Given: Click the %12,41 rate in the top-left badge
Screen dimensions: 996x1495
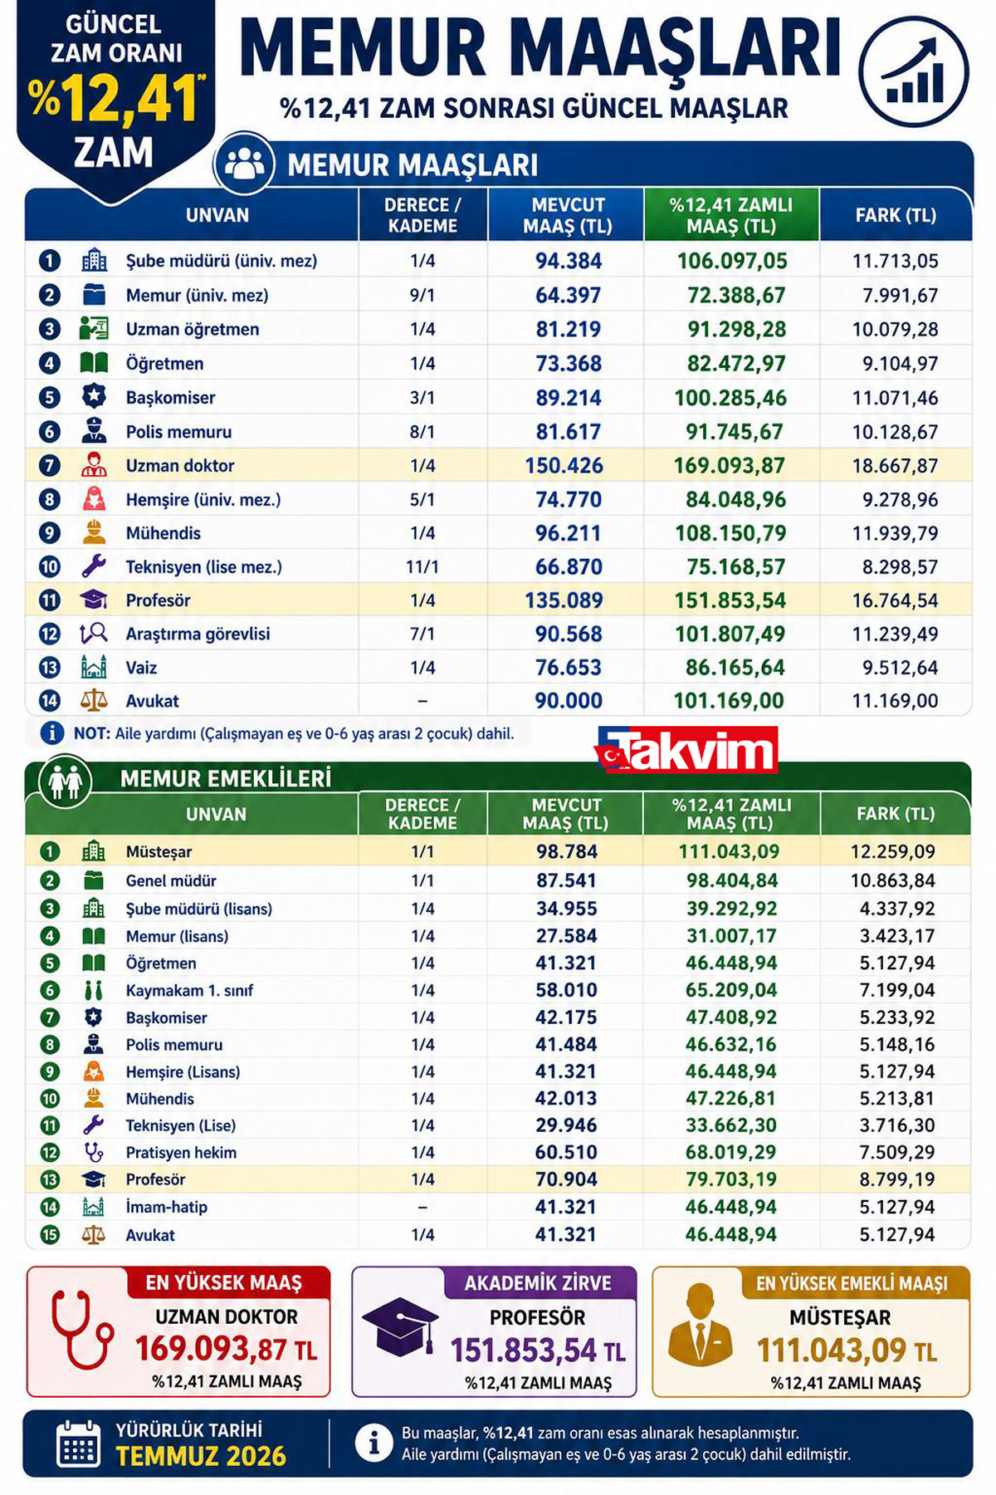Looking at the screenshot, I should point(117,98).
